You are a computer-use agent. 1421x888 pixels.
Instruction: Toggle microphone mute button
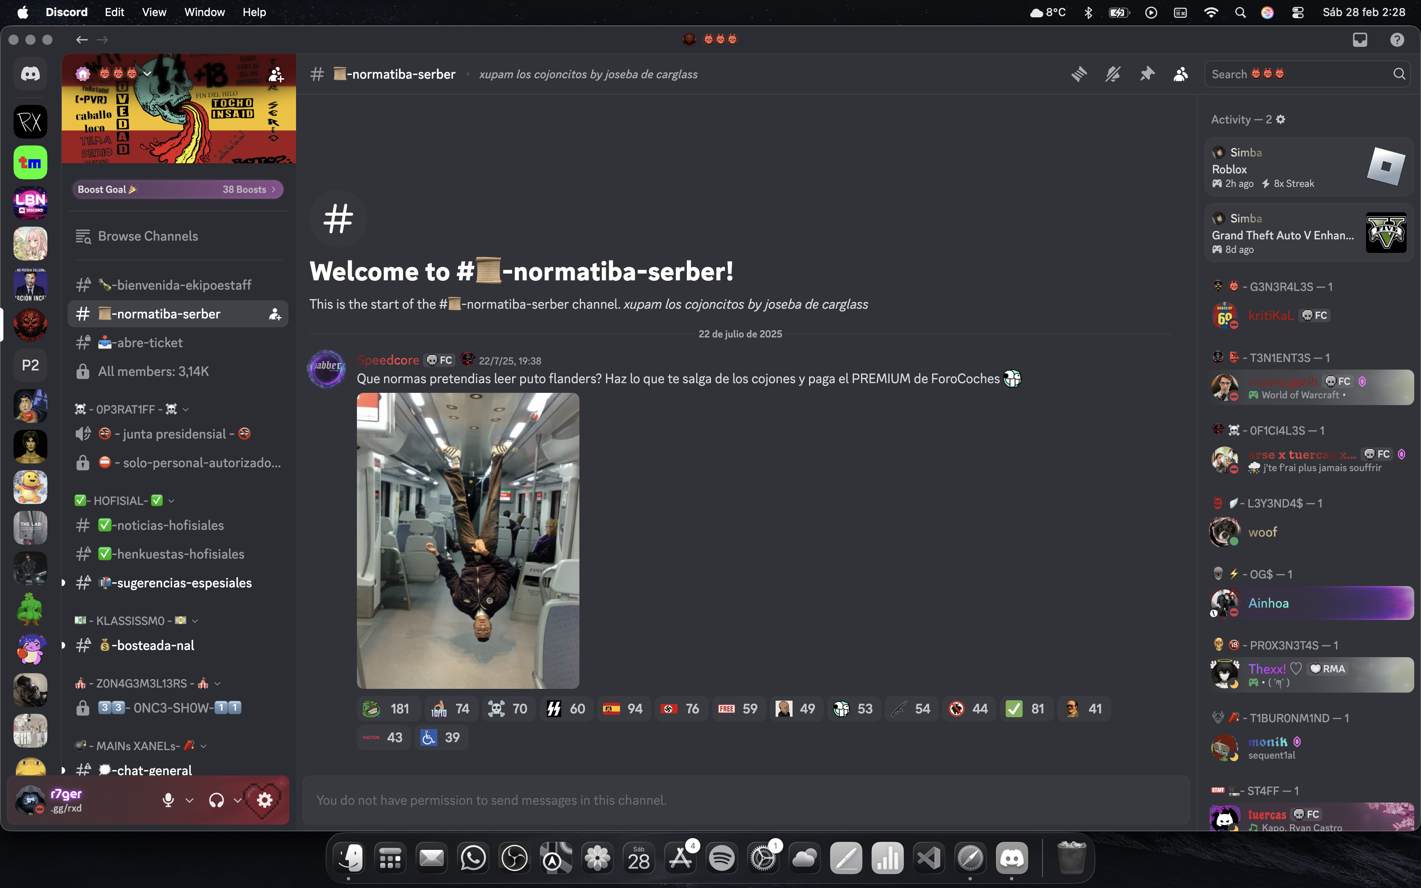click(168, 800)
